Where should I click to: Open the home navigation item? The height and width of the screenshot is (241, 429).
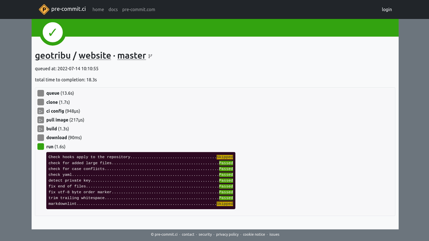pos(98,10)
